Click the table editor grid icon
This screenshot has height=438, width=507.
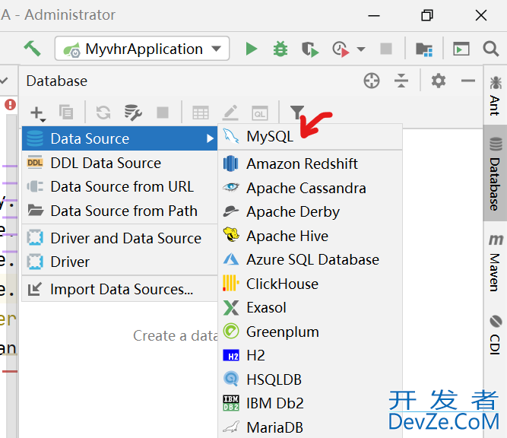coord(201,113)
